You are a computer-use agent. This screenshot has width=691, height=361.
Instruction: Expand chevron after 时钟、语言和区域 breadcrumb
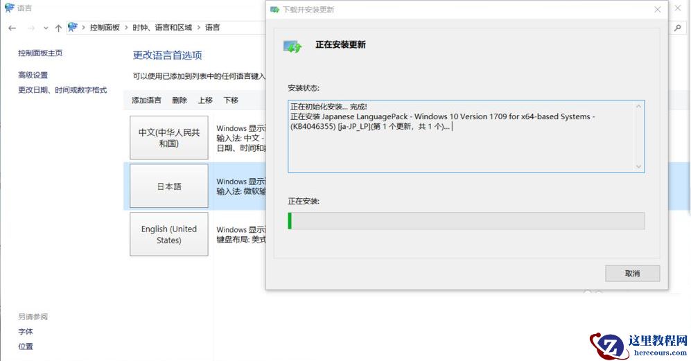(x=199, y=27)
